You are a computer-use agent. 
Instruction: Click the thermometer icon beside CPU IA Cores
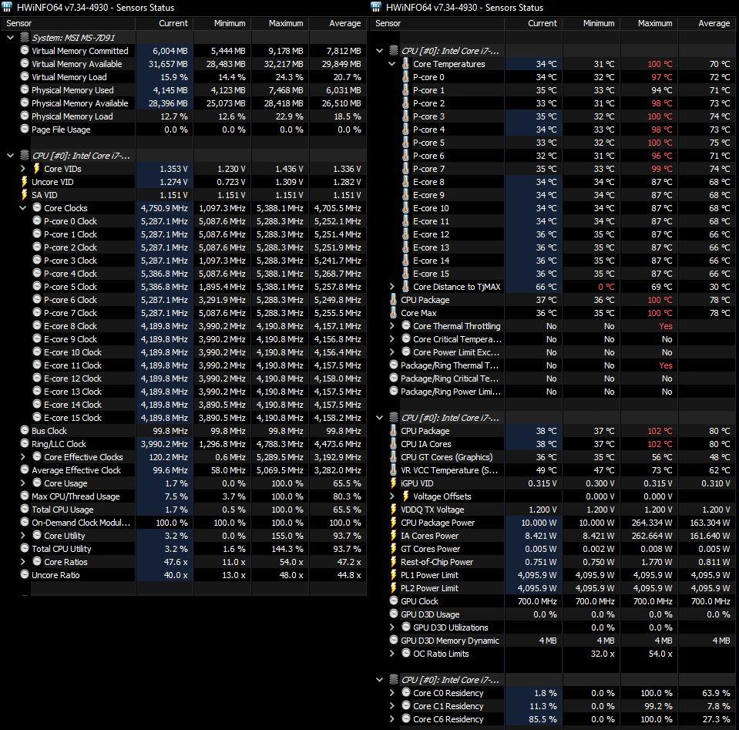tap(394, 444)
